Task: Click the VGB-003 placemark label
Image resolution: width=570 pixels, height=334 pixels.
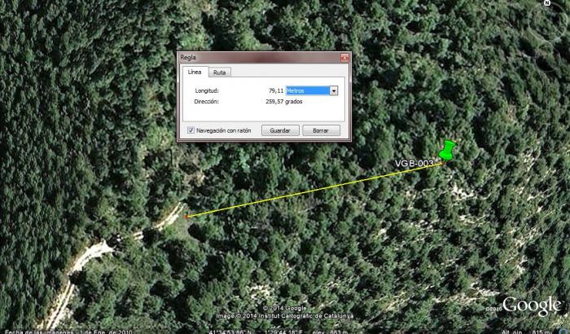Action: click(414, 164)
